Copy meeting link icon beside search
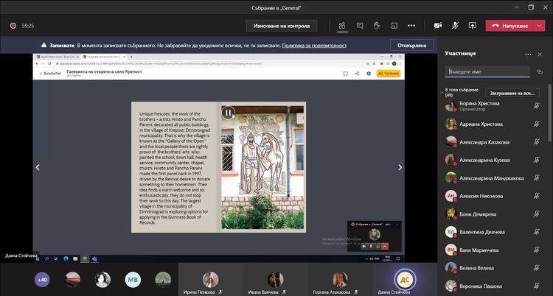This screenshot has width=553, height=296. click(539, 71)
